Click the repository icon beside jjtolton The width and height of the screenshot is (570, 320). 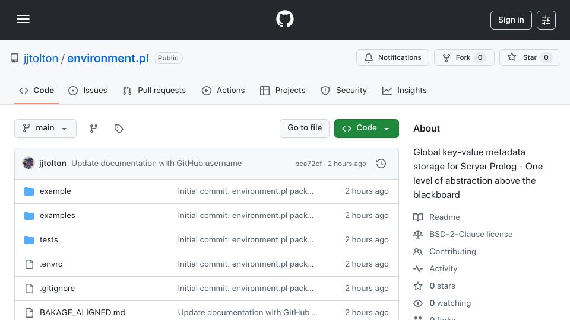14,58
